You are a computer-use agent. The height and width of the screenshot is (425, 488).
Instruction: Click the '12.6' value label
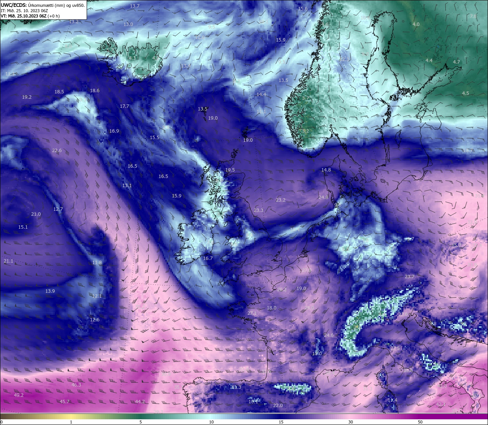click(95, 320)
